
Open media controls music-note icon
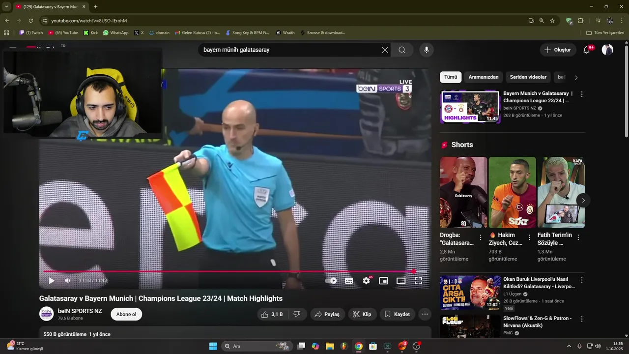pos(598,21)
